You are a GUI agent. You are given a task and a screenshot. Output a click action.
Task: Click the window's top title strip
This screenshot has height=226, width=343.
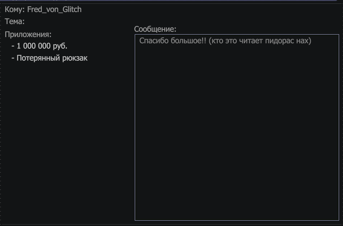click(171, 1)
